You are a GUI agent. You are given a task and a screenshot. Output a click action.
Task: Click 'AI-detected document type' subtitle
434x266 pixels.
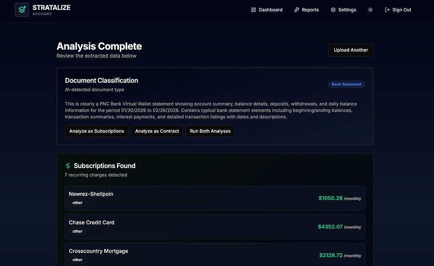point(95,90)
